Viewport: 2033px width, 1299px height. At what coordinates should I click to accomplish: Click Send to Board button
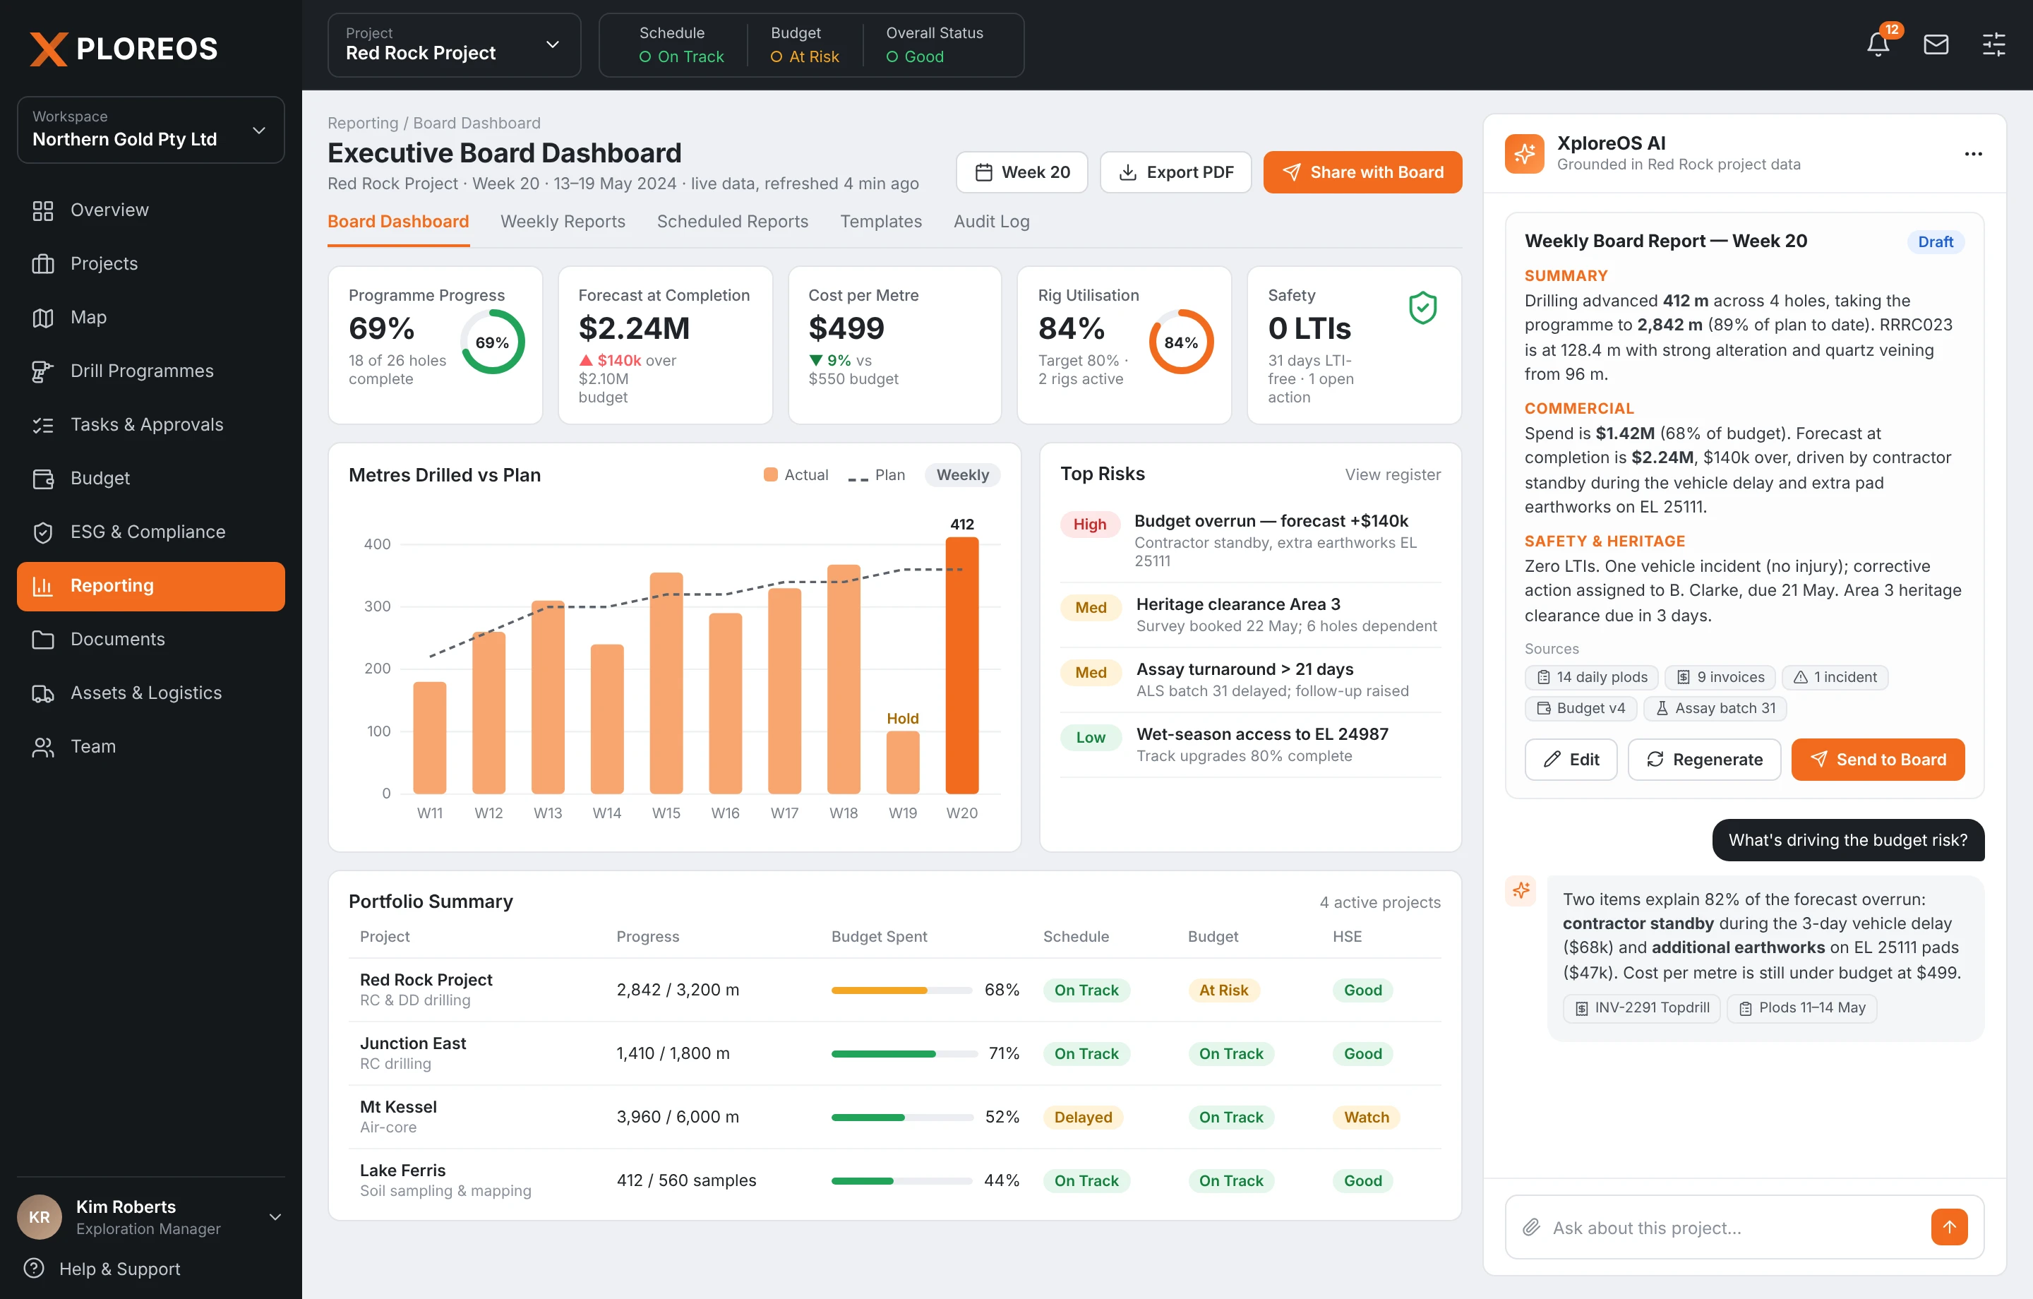1878,760
